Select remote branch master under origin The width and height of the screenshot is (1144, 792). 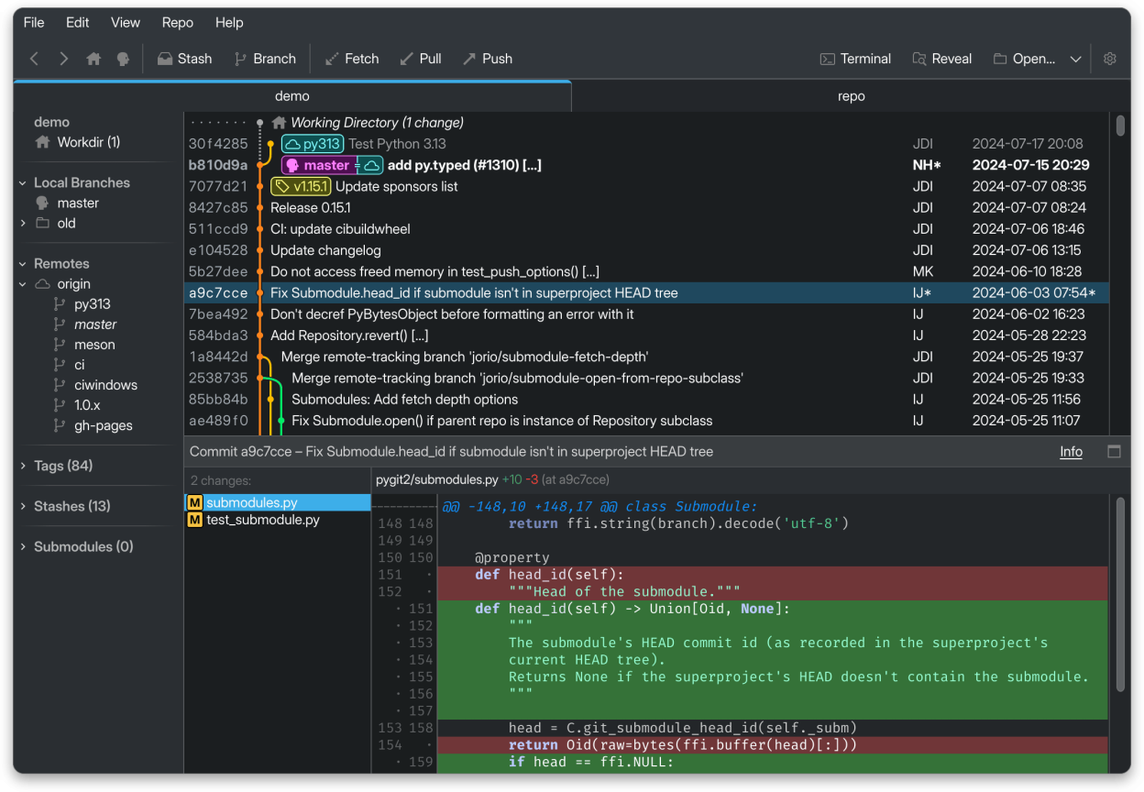coord(95,324)
